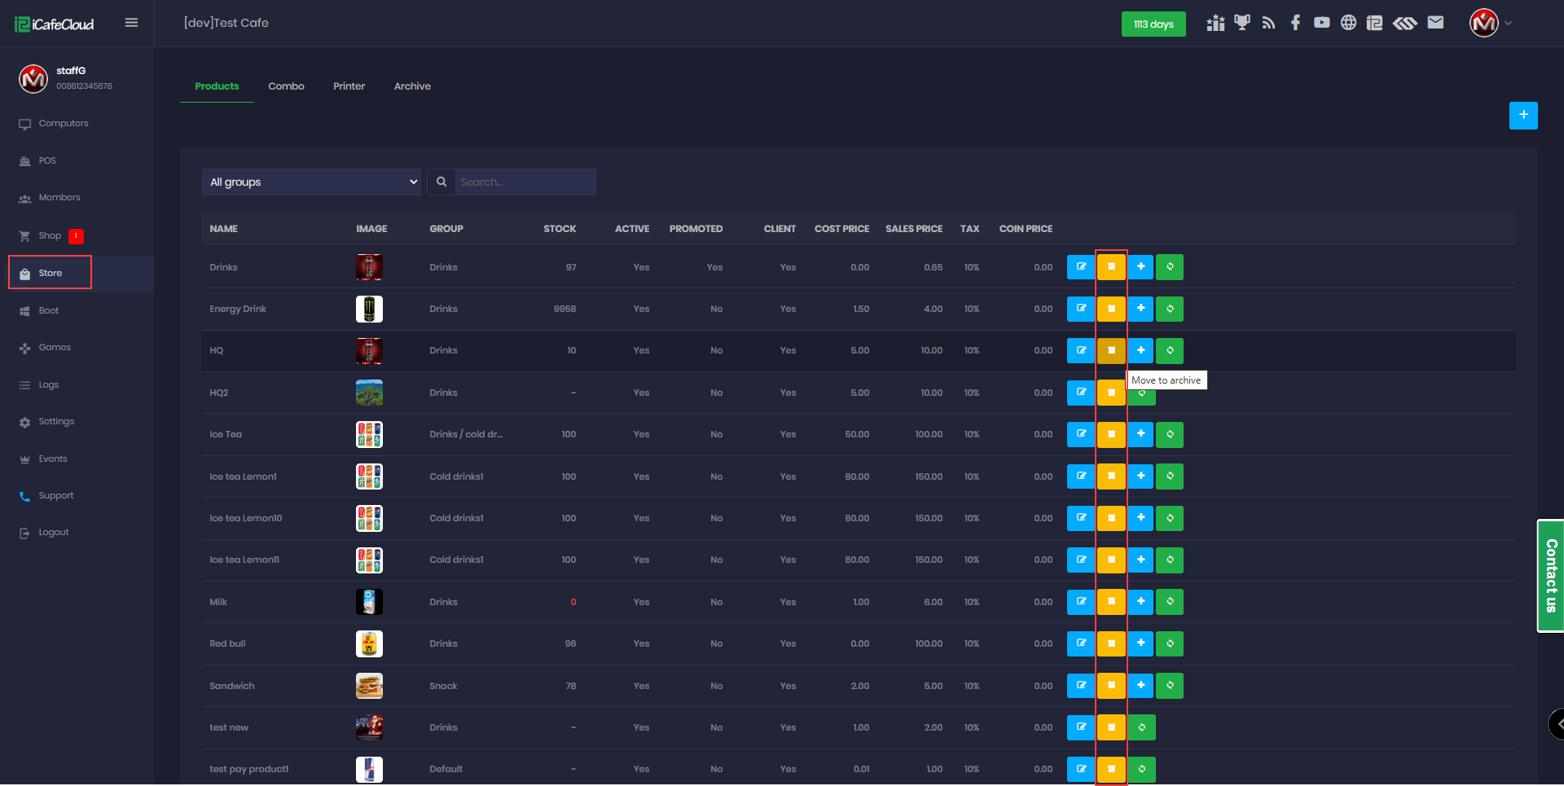This screenshot has width=1564, height=786.
Task: Archive the Drinks product
Action: click(x=1110, y=267)
